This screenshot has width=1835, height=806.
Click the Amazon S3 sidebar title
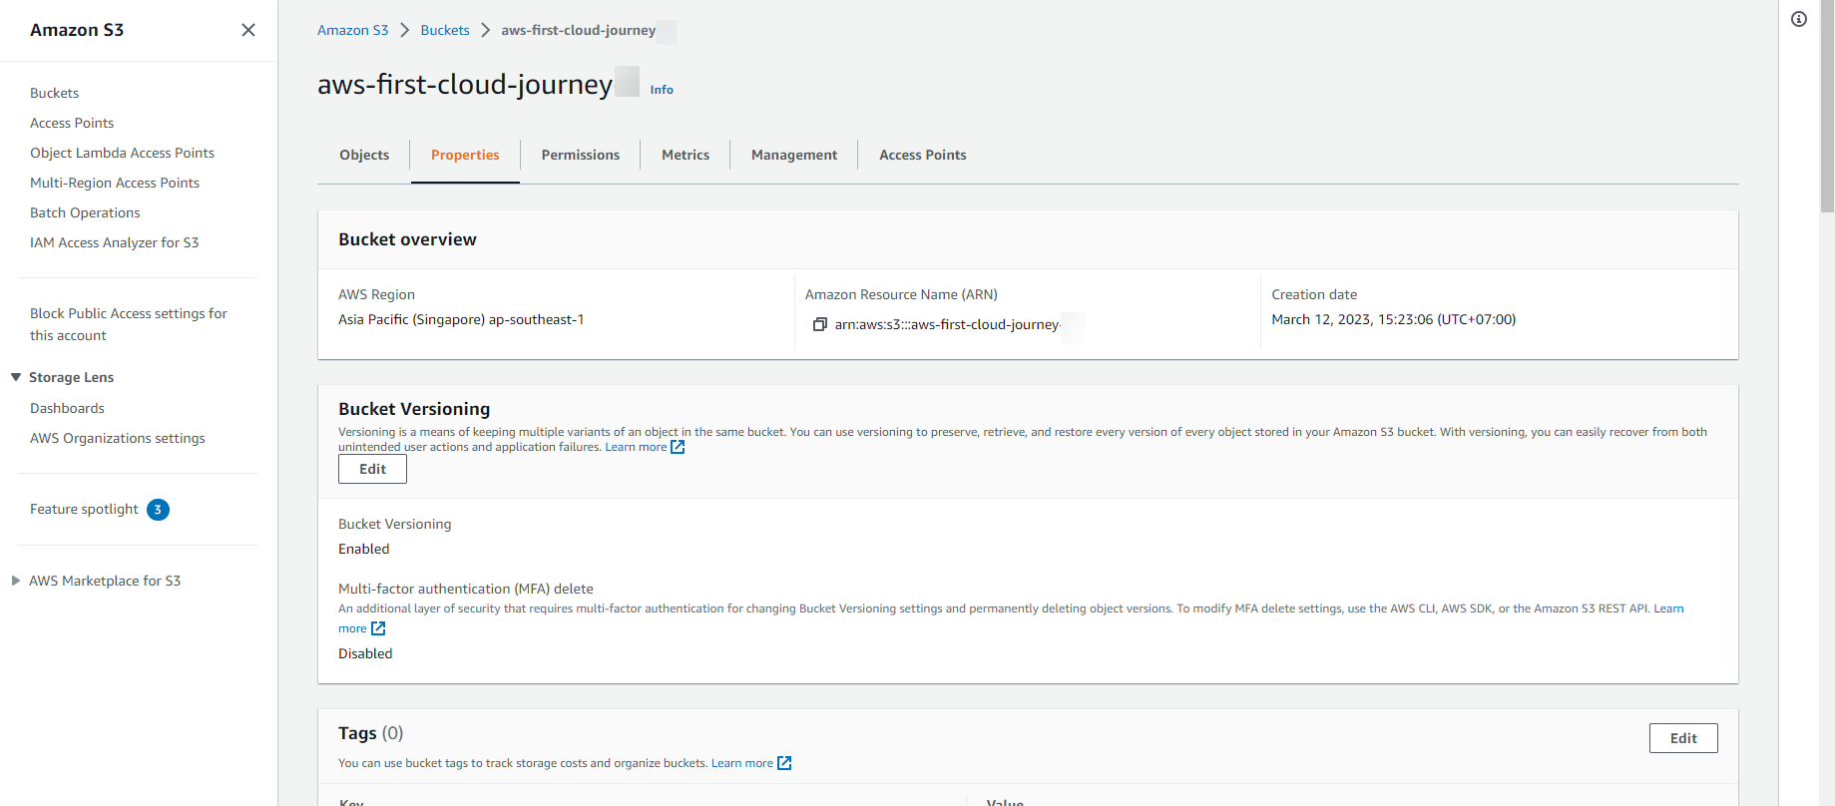tap(77, 30)
